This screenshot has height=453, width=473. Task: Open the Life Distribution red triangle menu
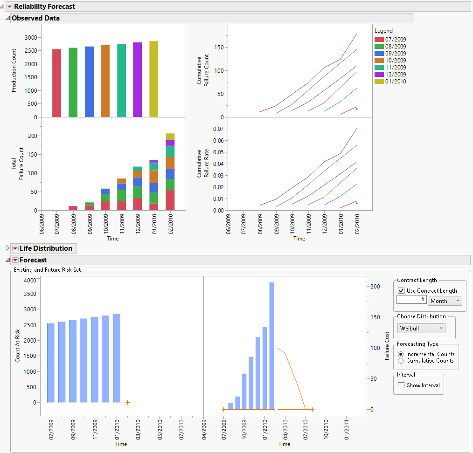click(14, 248)
